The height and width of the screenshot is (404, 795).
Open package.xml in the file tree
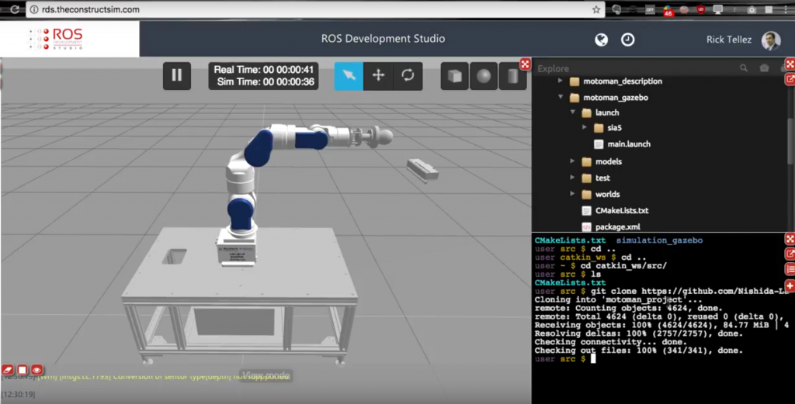(617, 226)
